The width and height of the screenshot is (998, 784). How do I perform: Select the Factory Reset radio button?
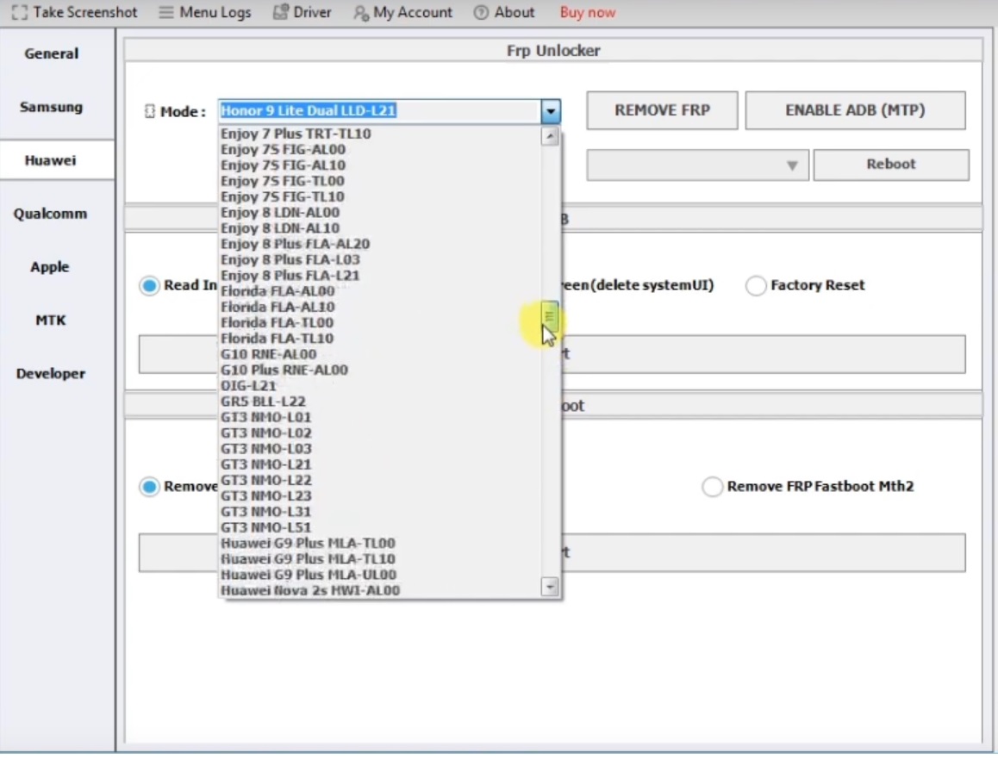(756, 286)
